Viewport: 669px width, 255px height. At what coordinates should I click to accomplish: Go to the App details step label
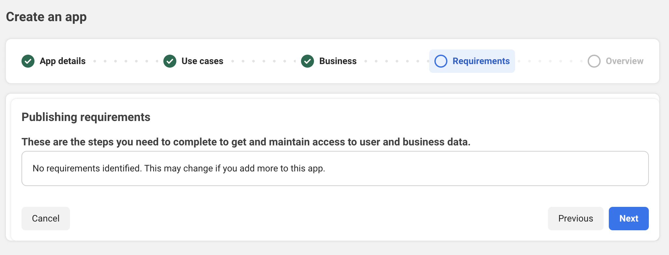[62, 61]
